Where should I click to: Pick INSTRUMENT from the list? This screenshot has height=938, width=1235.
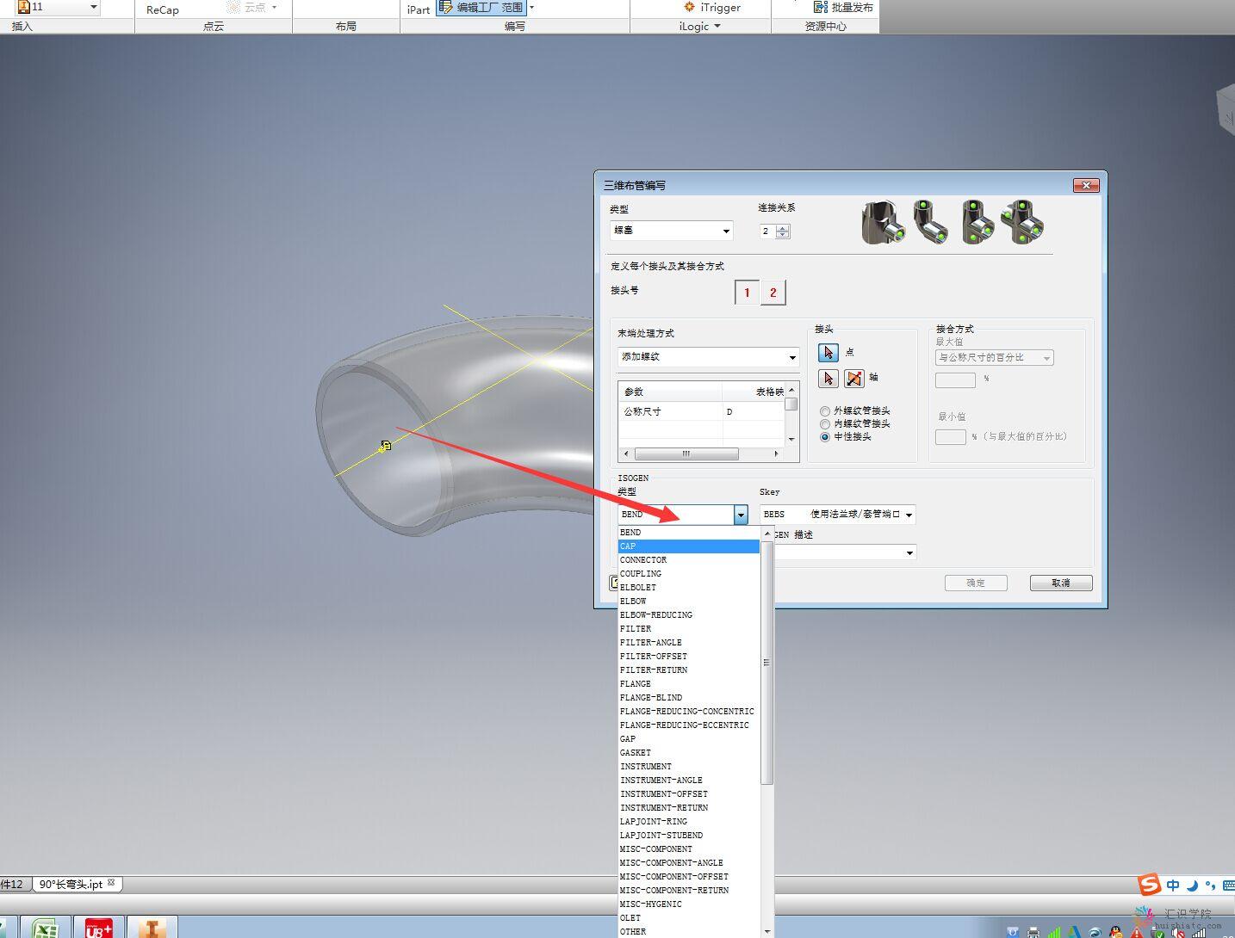(x=689, y=767)
